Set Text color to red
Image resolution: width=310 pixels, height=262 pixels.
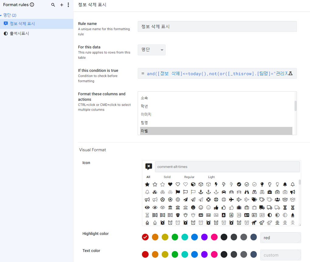coord(145,254)
